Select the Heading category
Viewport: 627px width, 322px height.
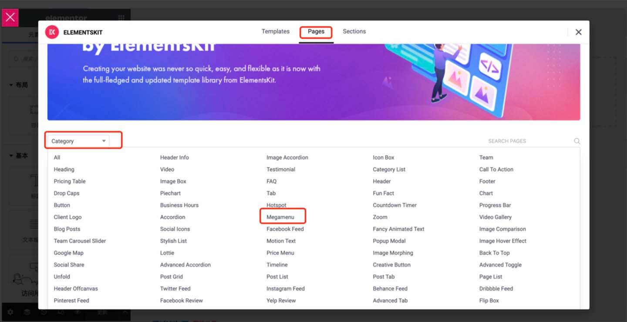tap(64, 169)
